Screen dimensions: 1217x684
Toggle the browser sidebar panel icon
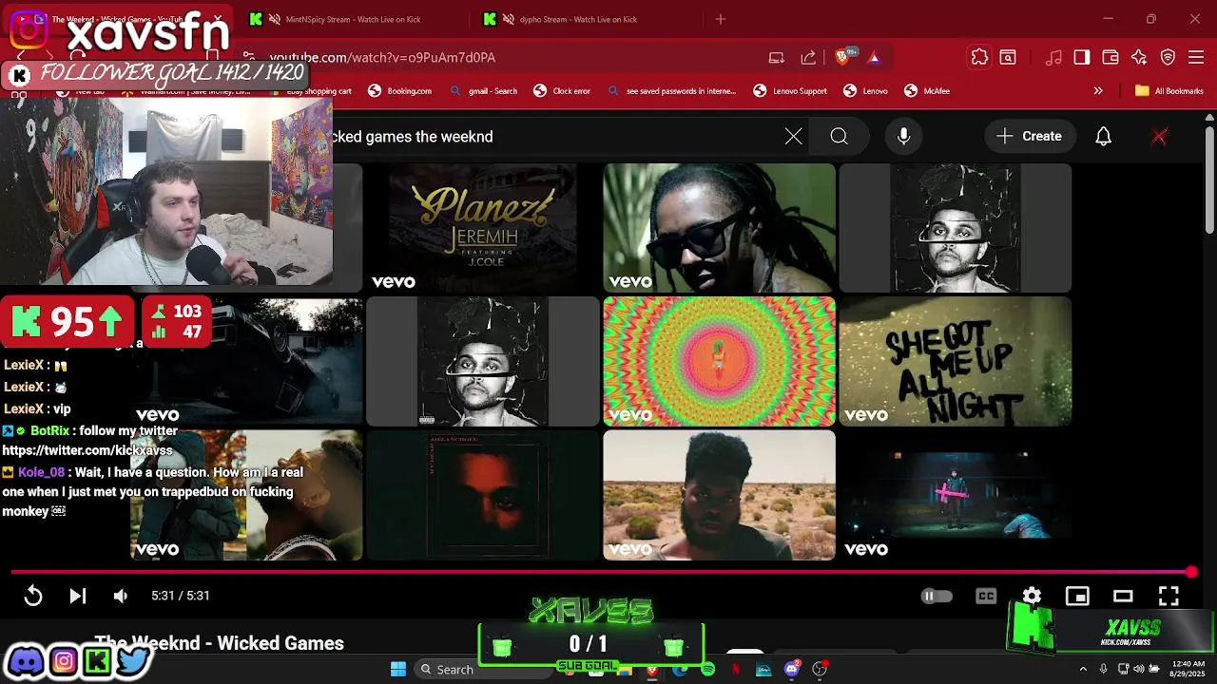click(1082, 57)
